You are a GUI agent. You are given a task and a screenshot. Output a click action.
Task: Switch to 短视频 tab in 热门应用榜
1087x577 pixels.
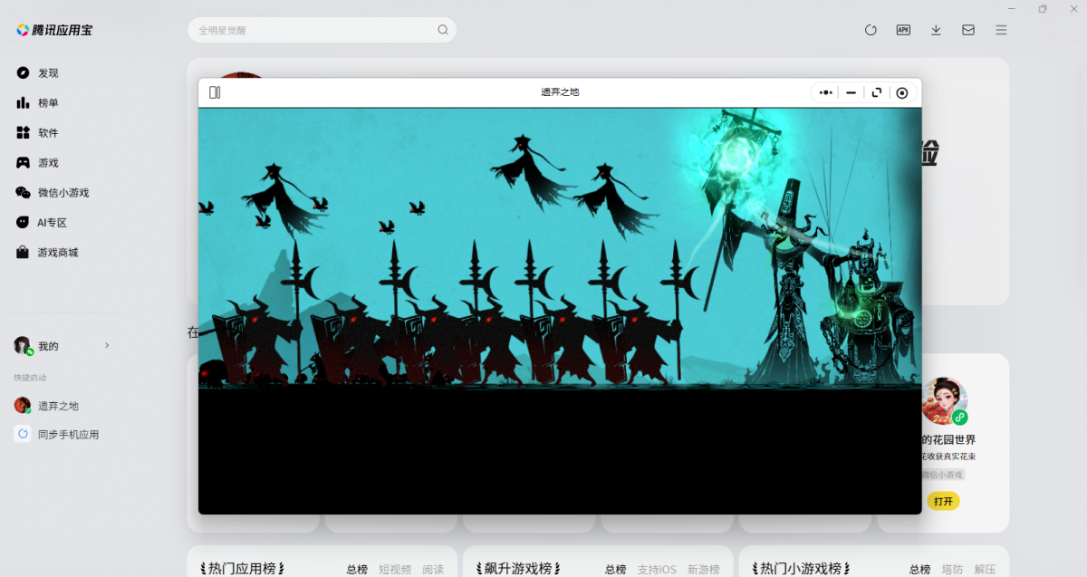pyautogui.click(x=395, y=569)
